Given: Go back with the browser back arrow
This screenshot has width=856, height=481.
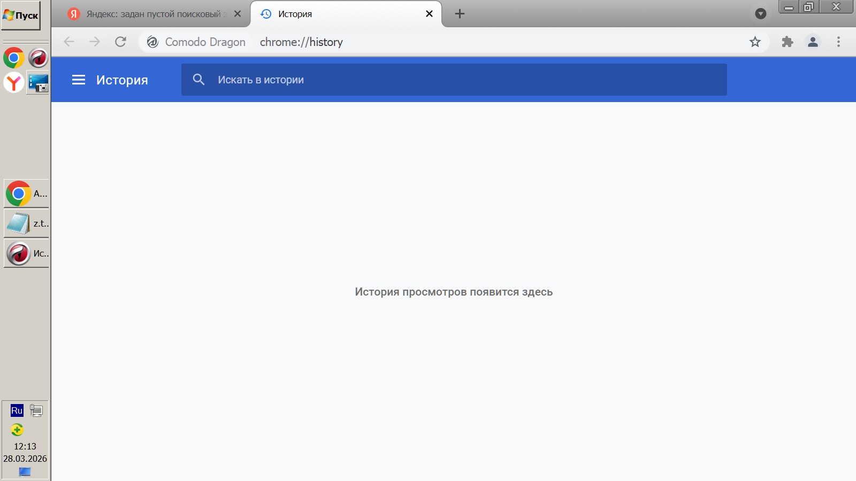Looking at the screenshot, I should pyautogui.click(x=69, y=42).
